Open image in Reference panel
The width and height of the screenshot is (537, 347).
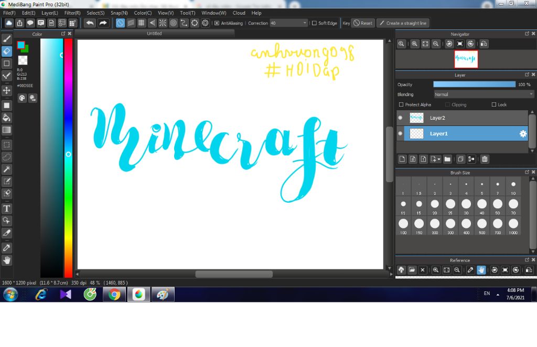(x=412, y=270)
